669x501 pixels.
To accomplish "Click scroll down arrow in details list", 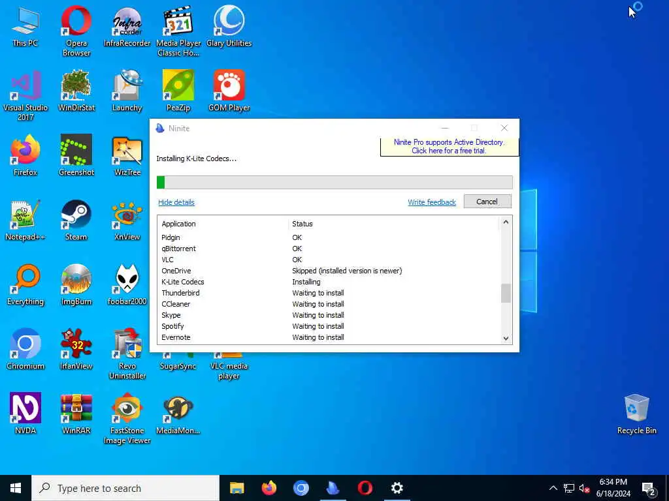I will click(506, 339).
